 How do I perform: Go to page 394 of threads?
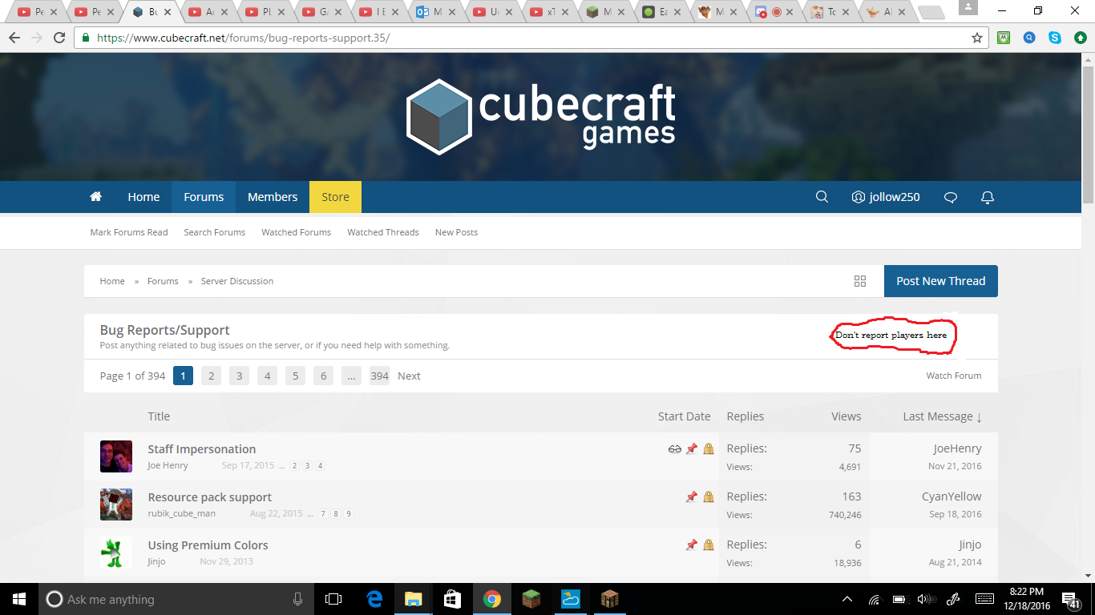pyautogui.click(x=379, y=376)
